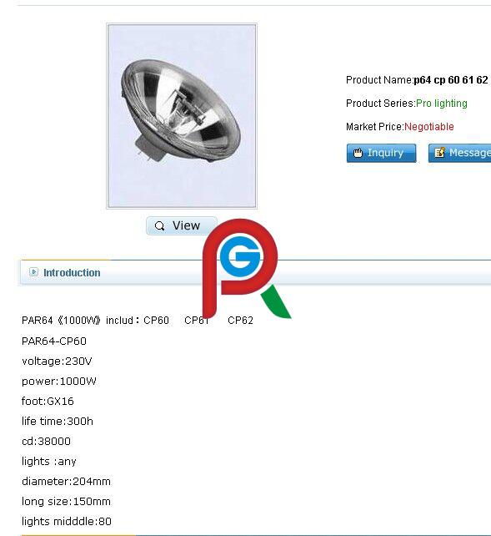The image size is (491, 536).
Task: Click the PAR64-CP60 model line
Action: pos(54,341)
